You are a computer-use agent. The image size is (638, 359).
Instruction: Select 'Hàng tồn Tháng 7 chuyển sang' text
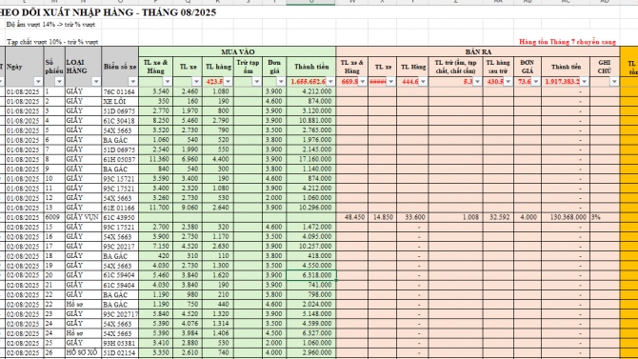tap(568, 42)
